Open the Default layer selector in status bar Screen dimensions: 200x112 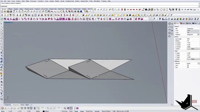click(47, 111)
